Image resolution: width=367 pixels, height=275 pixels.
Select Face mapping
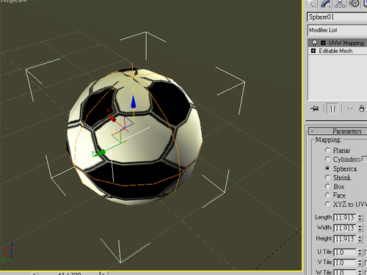327,195
